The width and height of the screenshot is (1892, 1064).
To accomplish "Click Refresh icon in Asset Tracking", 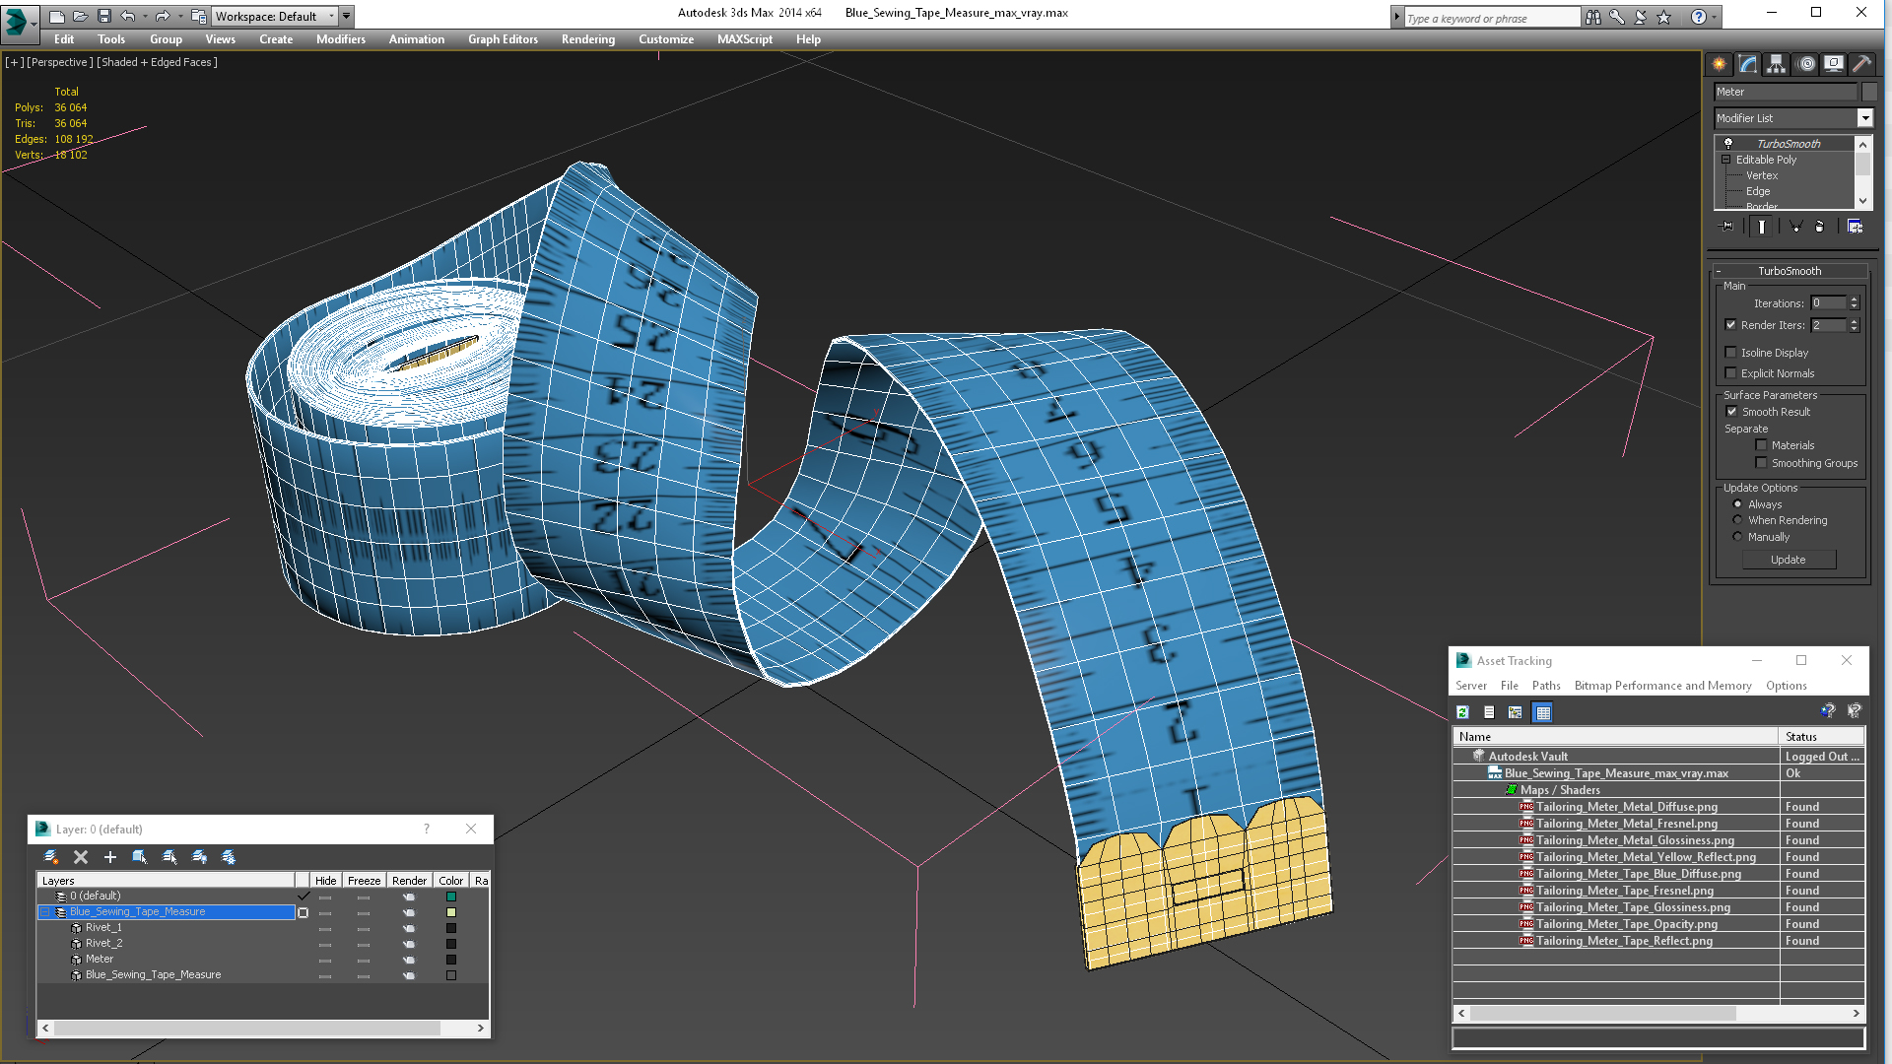I will click(x=1462, y=712).
